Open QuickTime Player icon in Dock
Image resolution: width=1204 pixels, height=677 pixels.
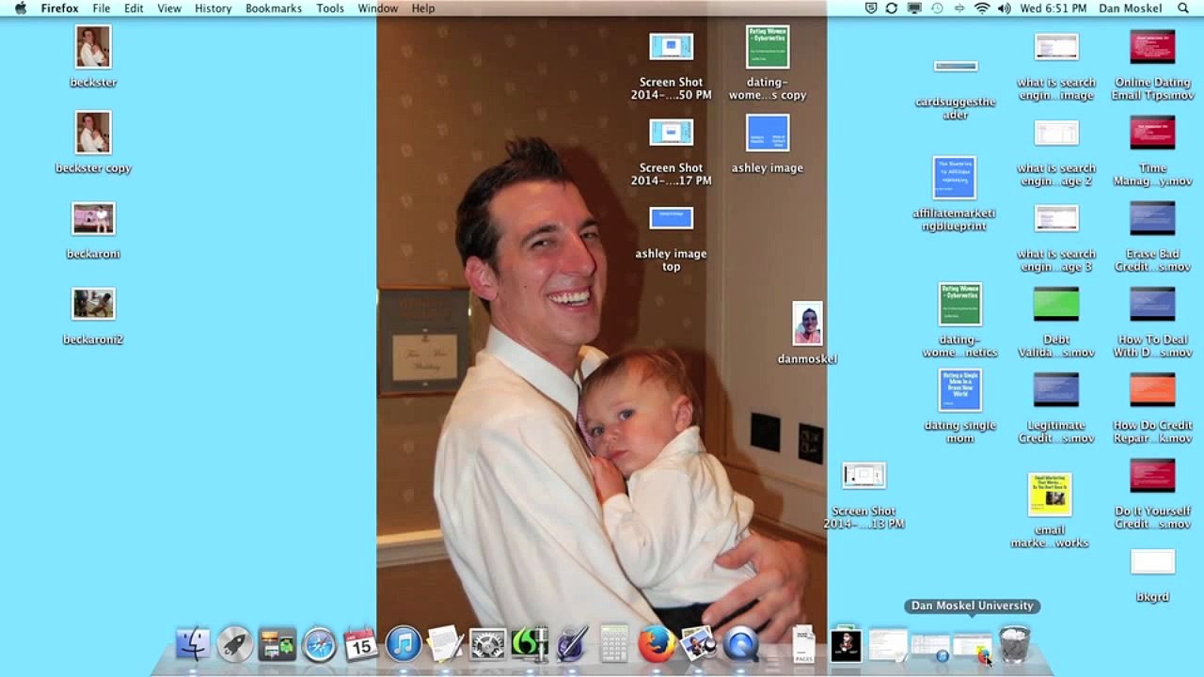click(741, 644)
